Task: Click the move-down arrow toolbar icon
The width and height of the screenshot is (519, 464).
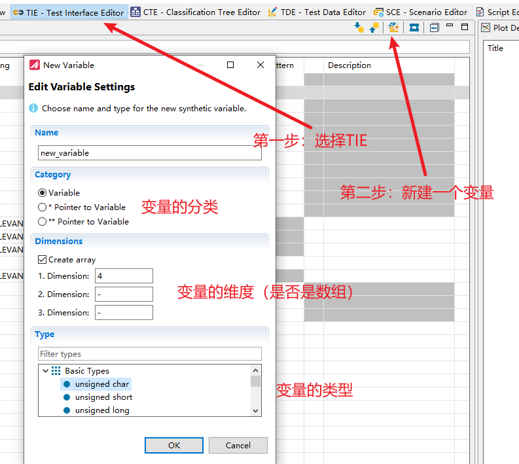Action: 359,27
